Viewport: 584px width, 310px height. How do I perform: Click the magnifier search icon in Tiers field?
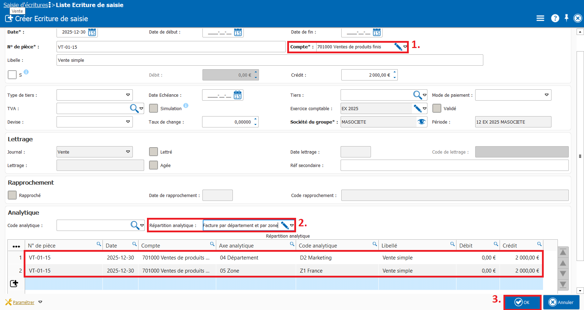pos(417,95)
